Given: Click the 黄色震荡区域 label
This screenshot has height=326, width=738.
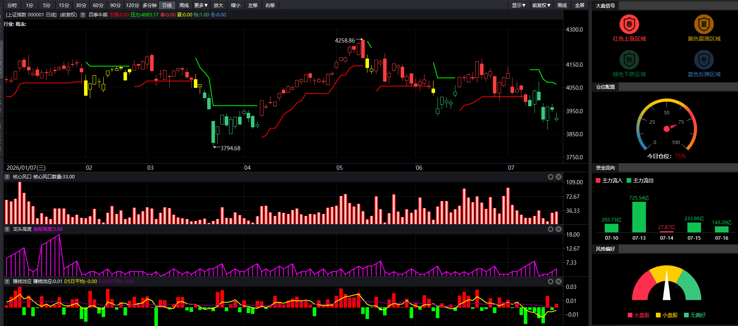Looking at the screenshot, I should 704,39.
